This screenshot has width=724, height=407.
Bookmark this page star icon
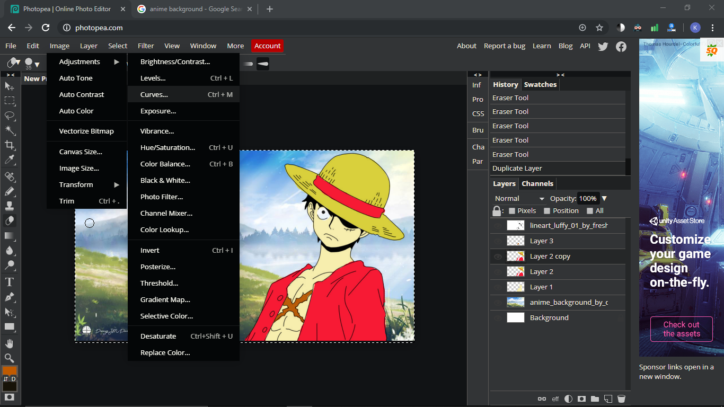pos(599,28)
